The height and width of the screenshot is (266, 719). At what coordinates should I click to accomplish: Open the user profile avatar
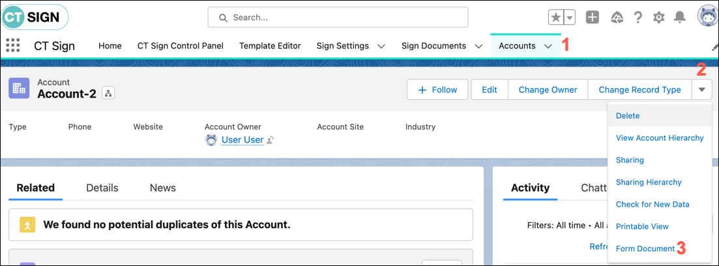[x=707, y=18]
